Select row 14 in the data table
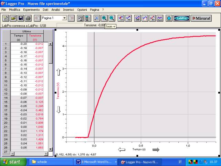221x166 pixels. (6, 97)
